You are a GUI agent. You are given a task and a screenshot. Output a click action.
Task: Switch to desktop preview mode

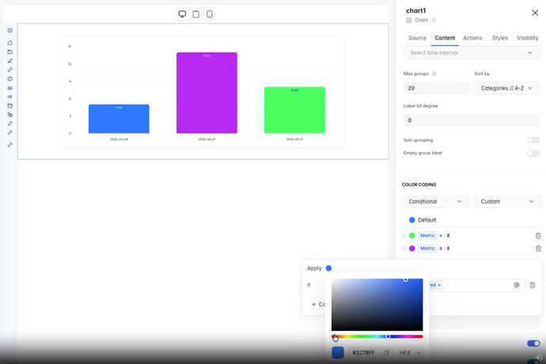pyautogui.click(x=182, y=14)
